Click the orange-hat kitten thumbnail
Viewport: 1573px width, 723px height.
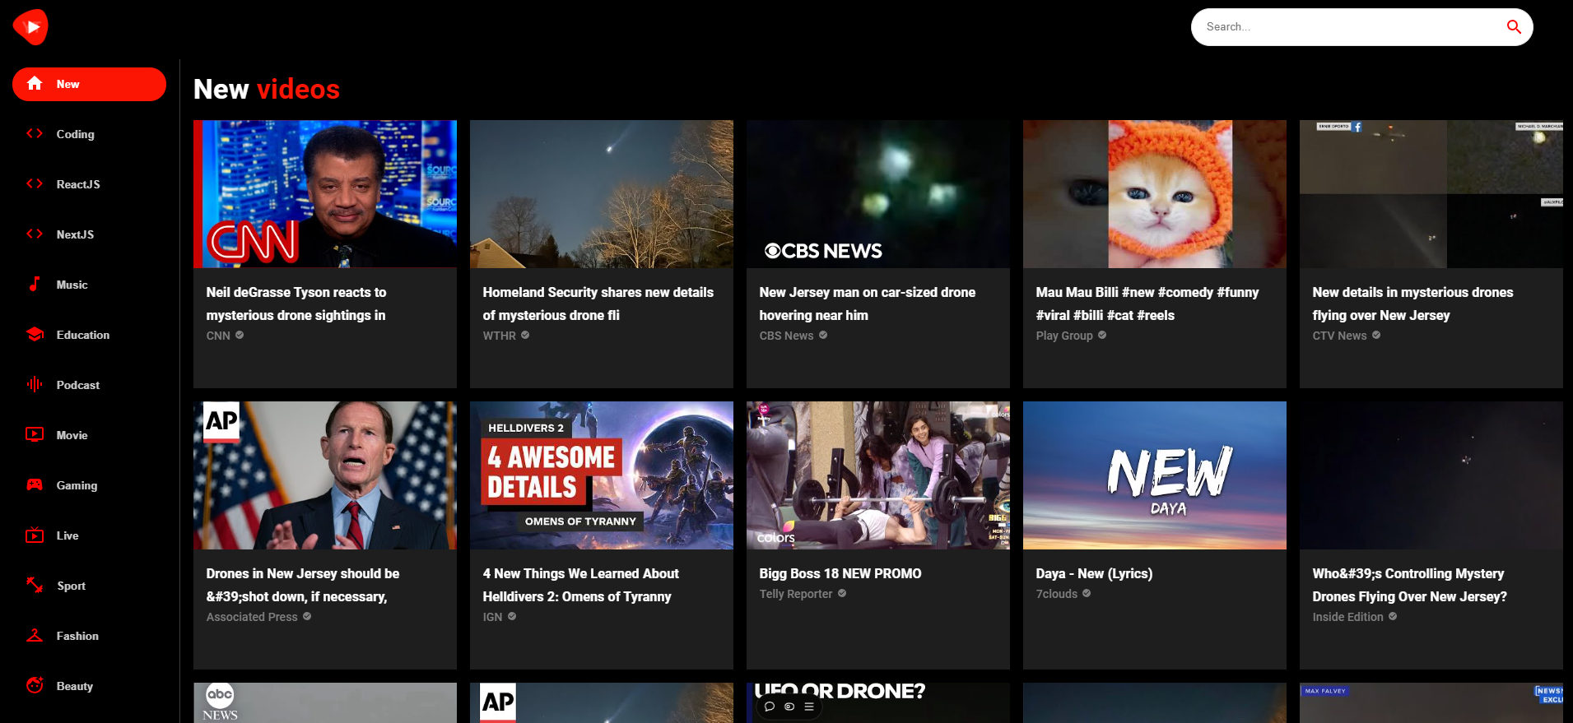click(1155, 194)
